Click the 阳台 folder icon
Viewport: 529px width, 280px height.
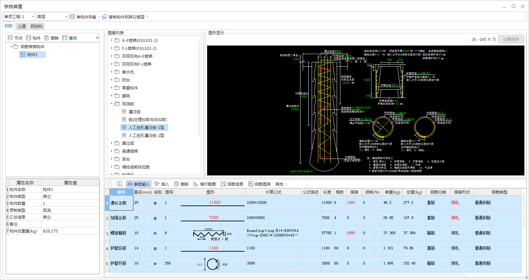(117, 80)
